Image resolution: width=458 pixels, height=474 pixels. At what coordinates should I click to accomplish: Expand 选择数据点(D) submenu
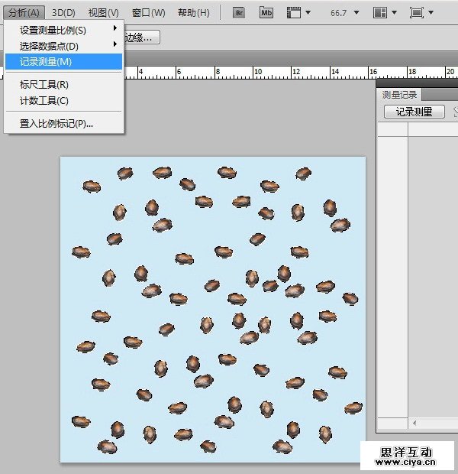click(x=63, y=46)
